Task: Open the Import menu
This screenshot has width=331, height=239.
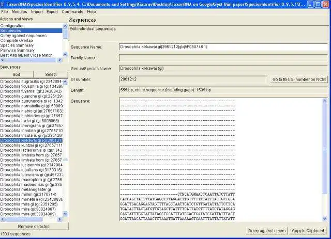Action: pyautogui.click(x=37, y=12)
